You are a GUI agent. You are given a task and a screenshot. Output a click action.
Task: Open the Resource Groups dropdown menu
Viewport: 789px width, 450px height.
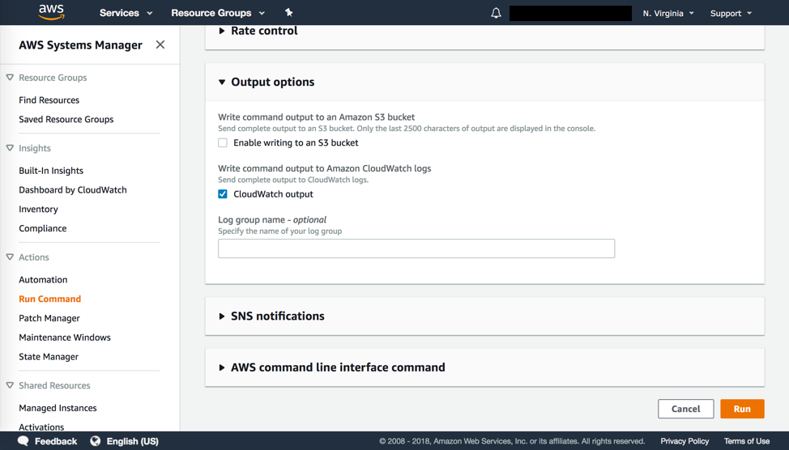click(x=217, y=13)
